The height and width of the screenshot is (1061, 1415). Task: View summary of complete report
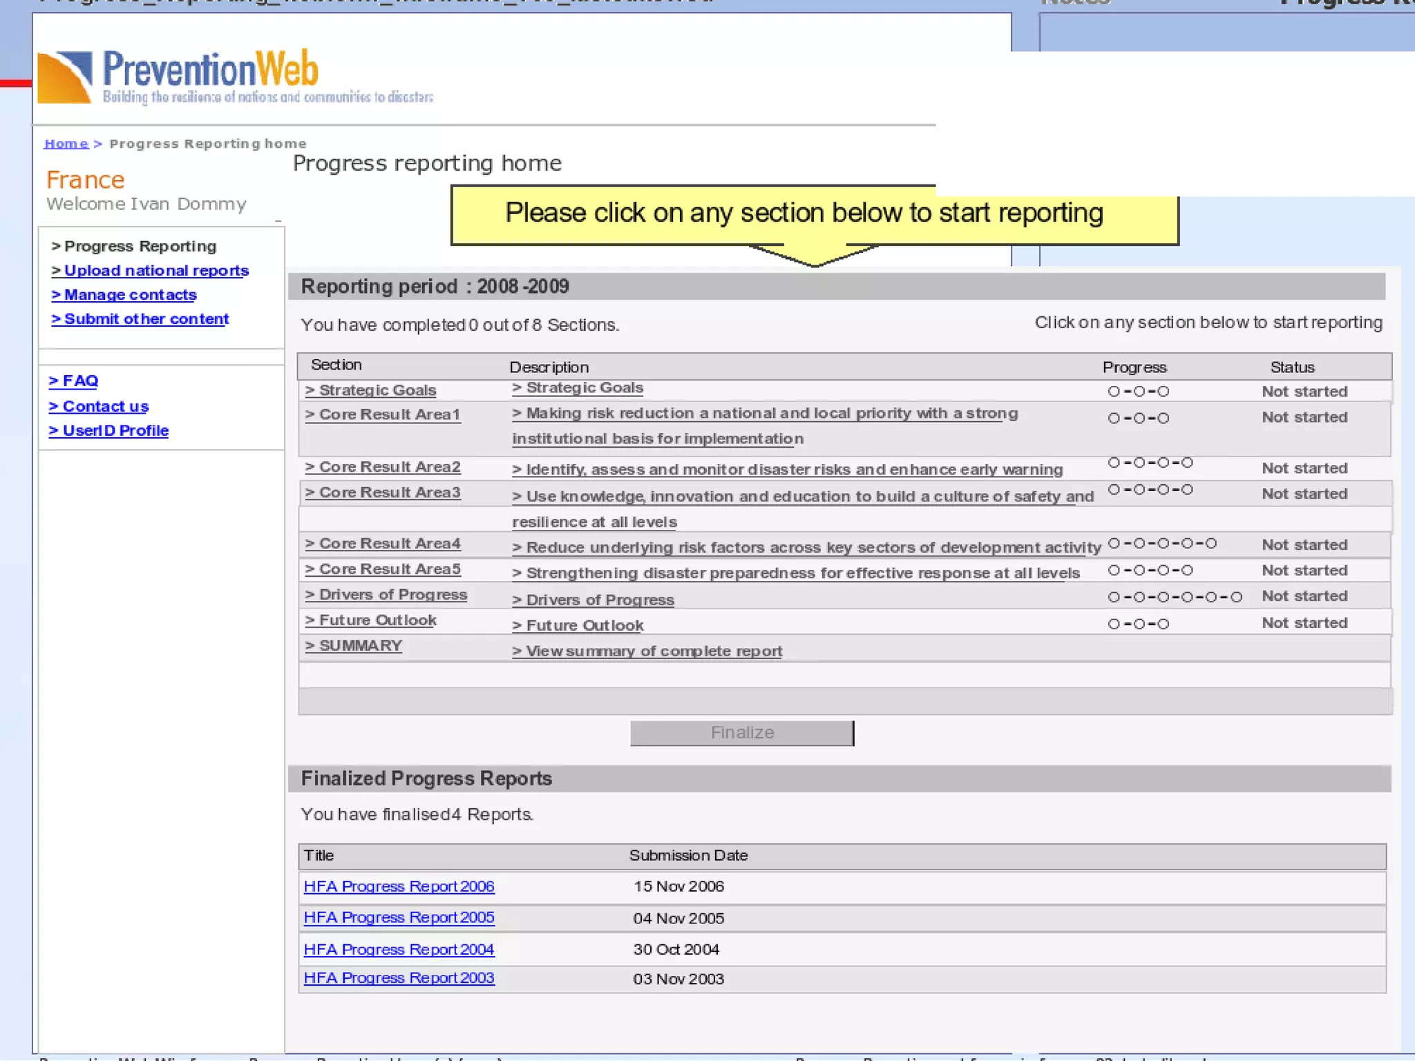[x=647, y=651]
